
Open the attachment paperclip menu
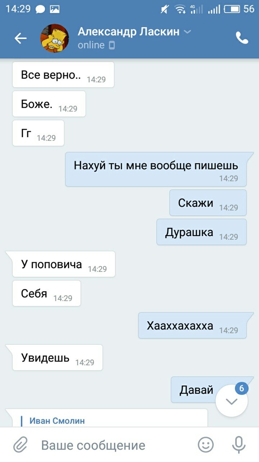pos(20,444)
